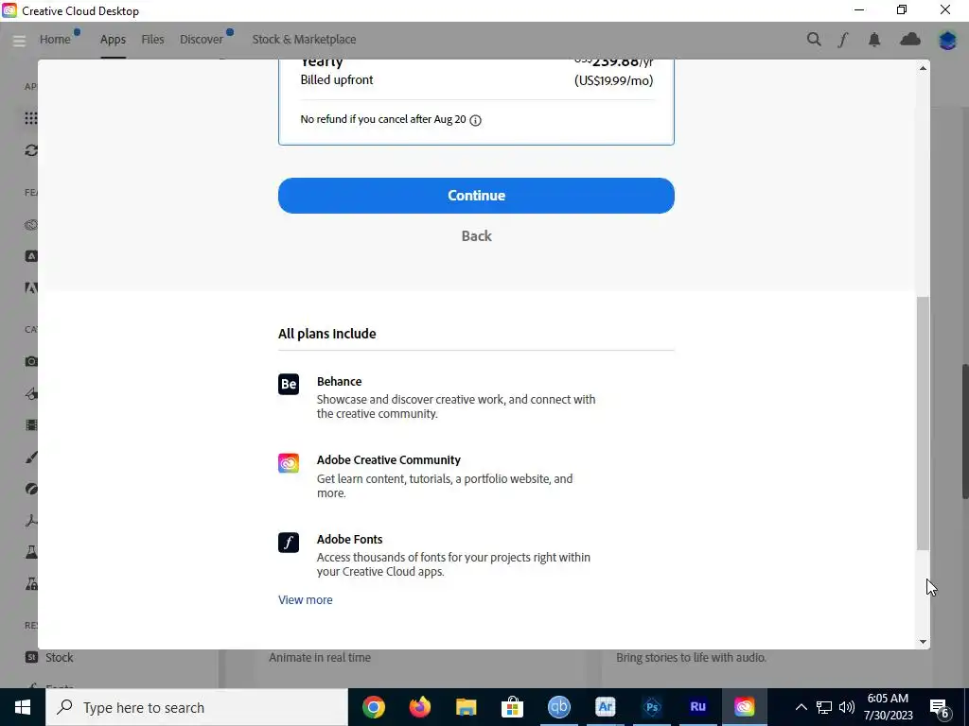Viewport: 969px width, 726px height.
Task: Click the Behance Be icon
Action: coord(289,384)
